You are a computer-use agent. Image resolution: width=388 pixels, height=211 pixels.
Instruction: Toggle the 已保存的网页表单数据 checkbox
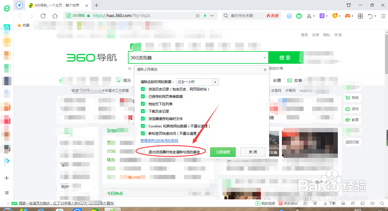point(143,96)
